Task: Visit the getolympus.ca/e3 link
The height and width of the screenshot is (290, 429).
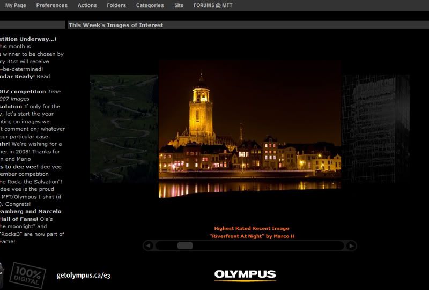Action: click(83, 276)
